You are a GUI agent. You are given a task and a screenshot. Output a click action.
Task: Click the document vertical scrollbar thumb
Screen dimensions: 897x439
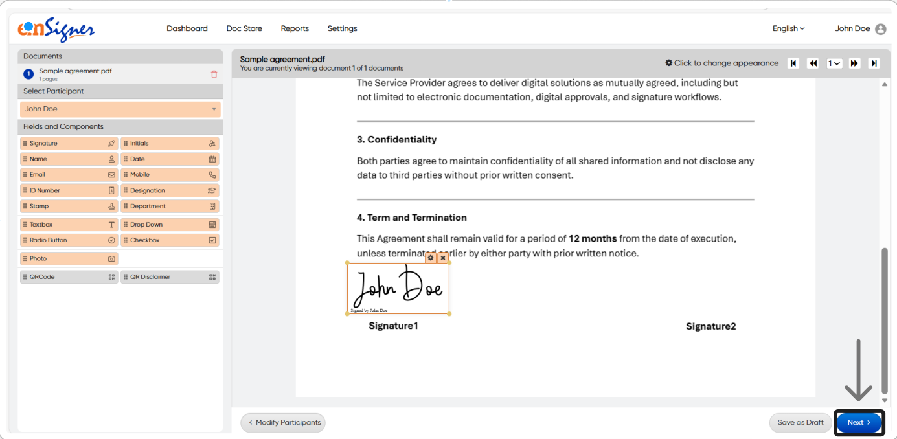tap(885, 320)
